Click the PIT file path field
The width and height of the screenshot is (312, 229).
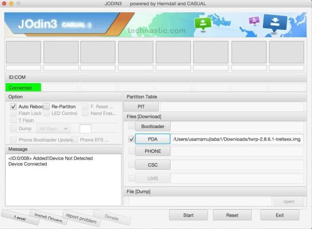click(x=232, y=107)
